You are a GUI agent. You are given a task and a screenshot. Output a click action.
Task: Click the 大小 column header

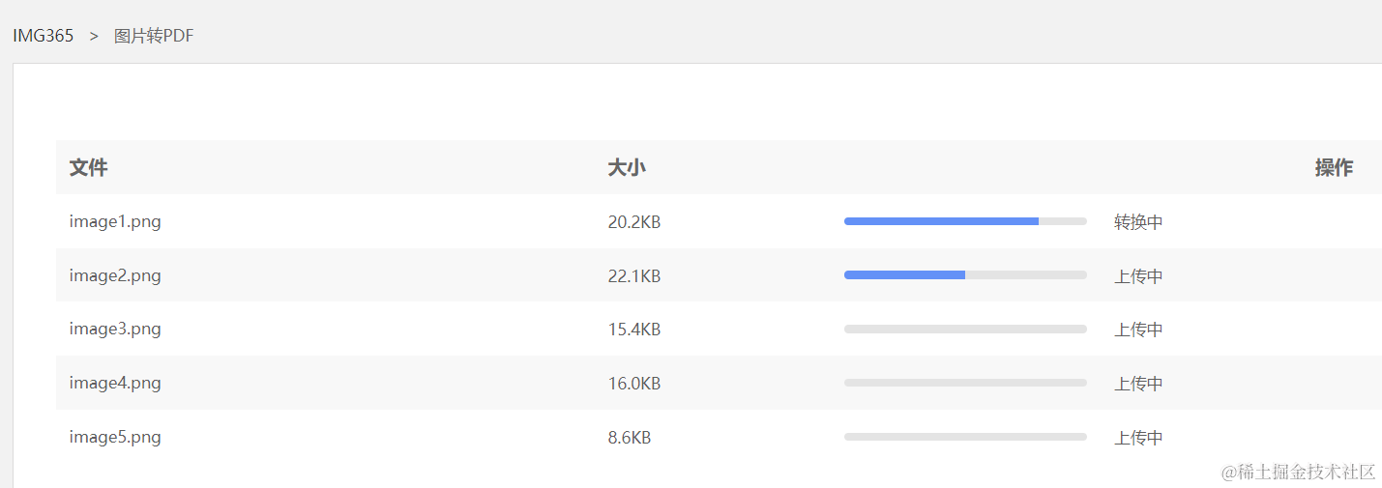[x=627, y=167]
